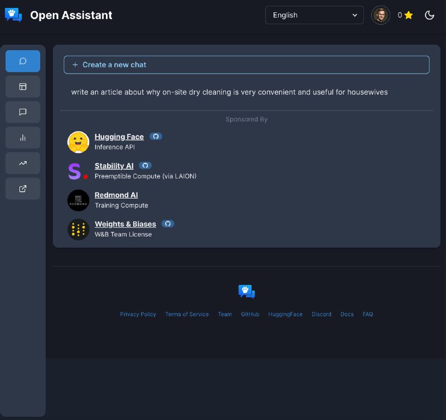Open the FAQ footer link
The image size is (446, 420).
(x=368, y=314)
